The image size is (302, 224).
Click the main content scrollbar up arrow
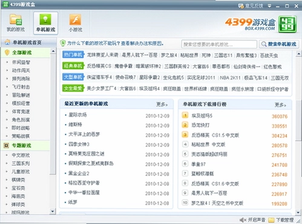point(298,54)
